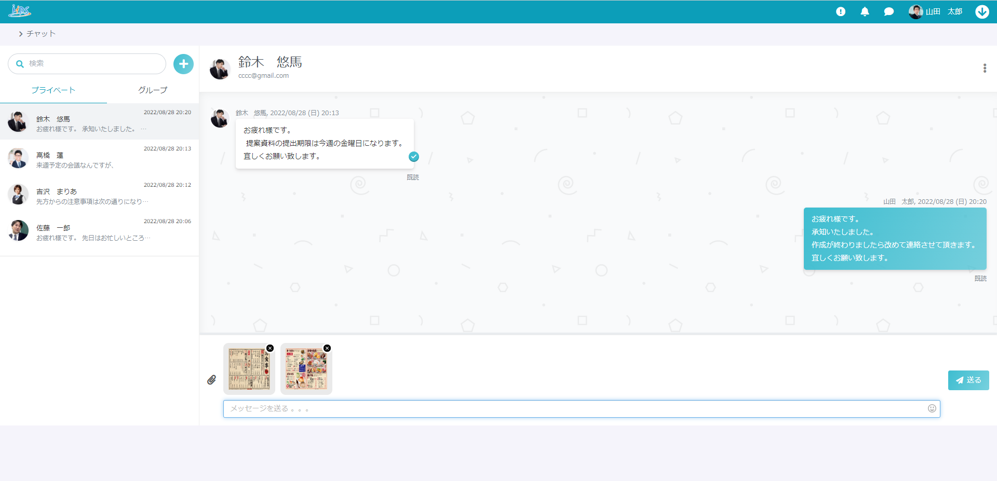The width and height of the screenshot is (997, 481).
Task: Attach a file using the paperclip icon
Action: pyautogui.click(x=212, y=380)
